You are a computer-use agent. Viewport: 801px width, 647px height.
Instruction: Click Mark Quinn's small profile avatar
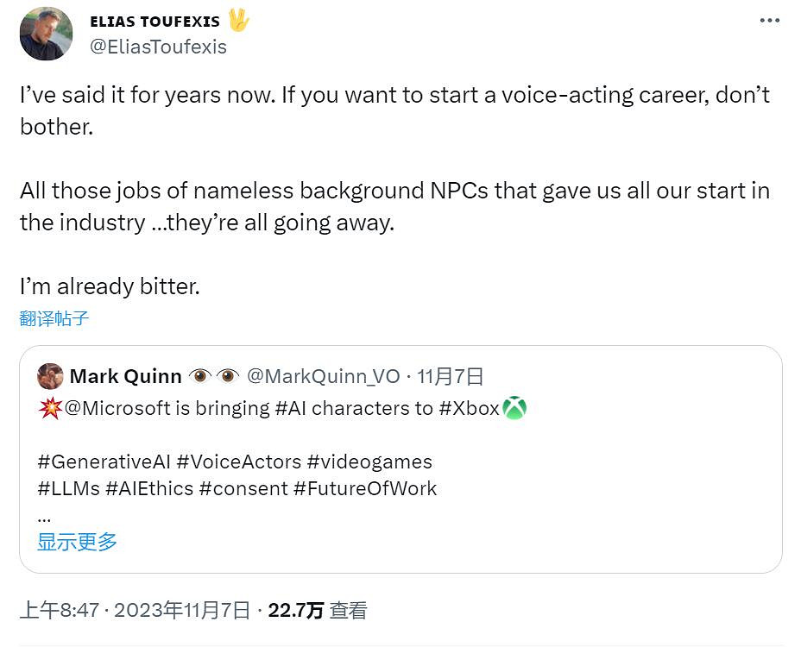coord(51,376)
